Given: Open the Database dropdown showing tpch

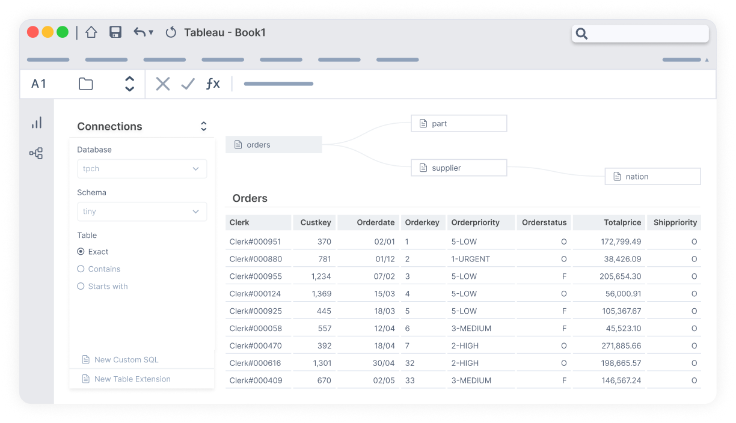Looking at the screenshot, I should point(142,169).
